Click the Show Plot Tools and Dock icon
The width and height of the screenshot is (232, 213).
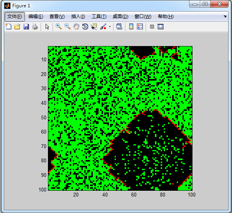pos(161,26)
